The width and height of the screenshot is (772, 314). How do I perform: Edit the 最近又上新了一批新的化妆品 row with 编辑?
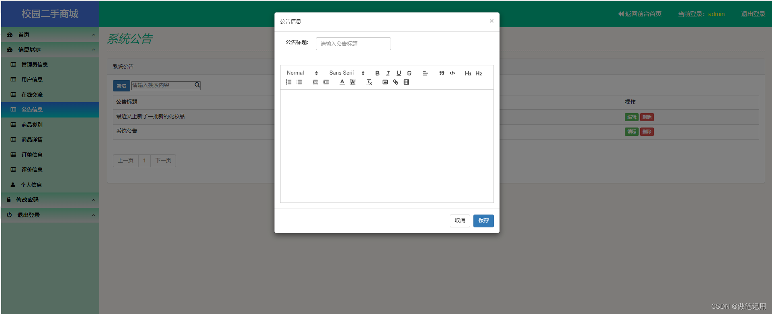click(632, 117)
